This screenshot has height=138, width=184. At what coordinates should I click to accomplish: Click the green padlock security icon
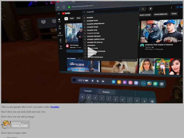pos(69,7)
